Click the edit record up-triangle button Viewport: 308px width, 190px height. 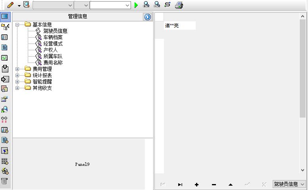tap(231, 184)
